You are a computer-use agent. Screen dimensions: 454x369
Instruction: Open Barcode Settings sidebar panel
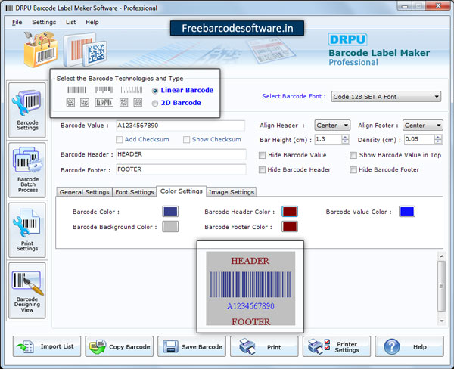[x=27, y=110]
